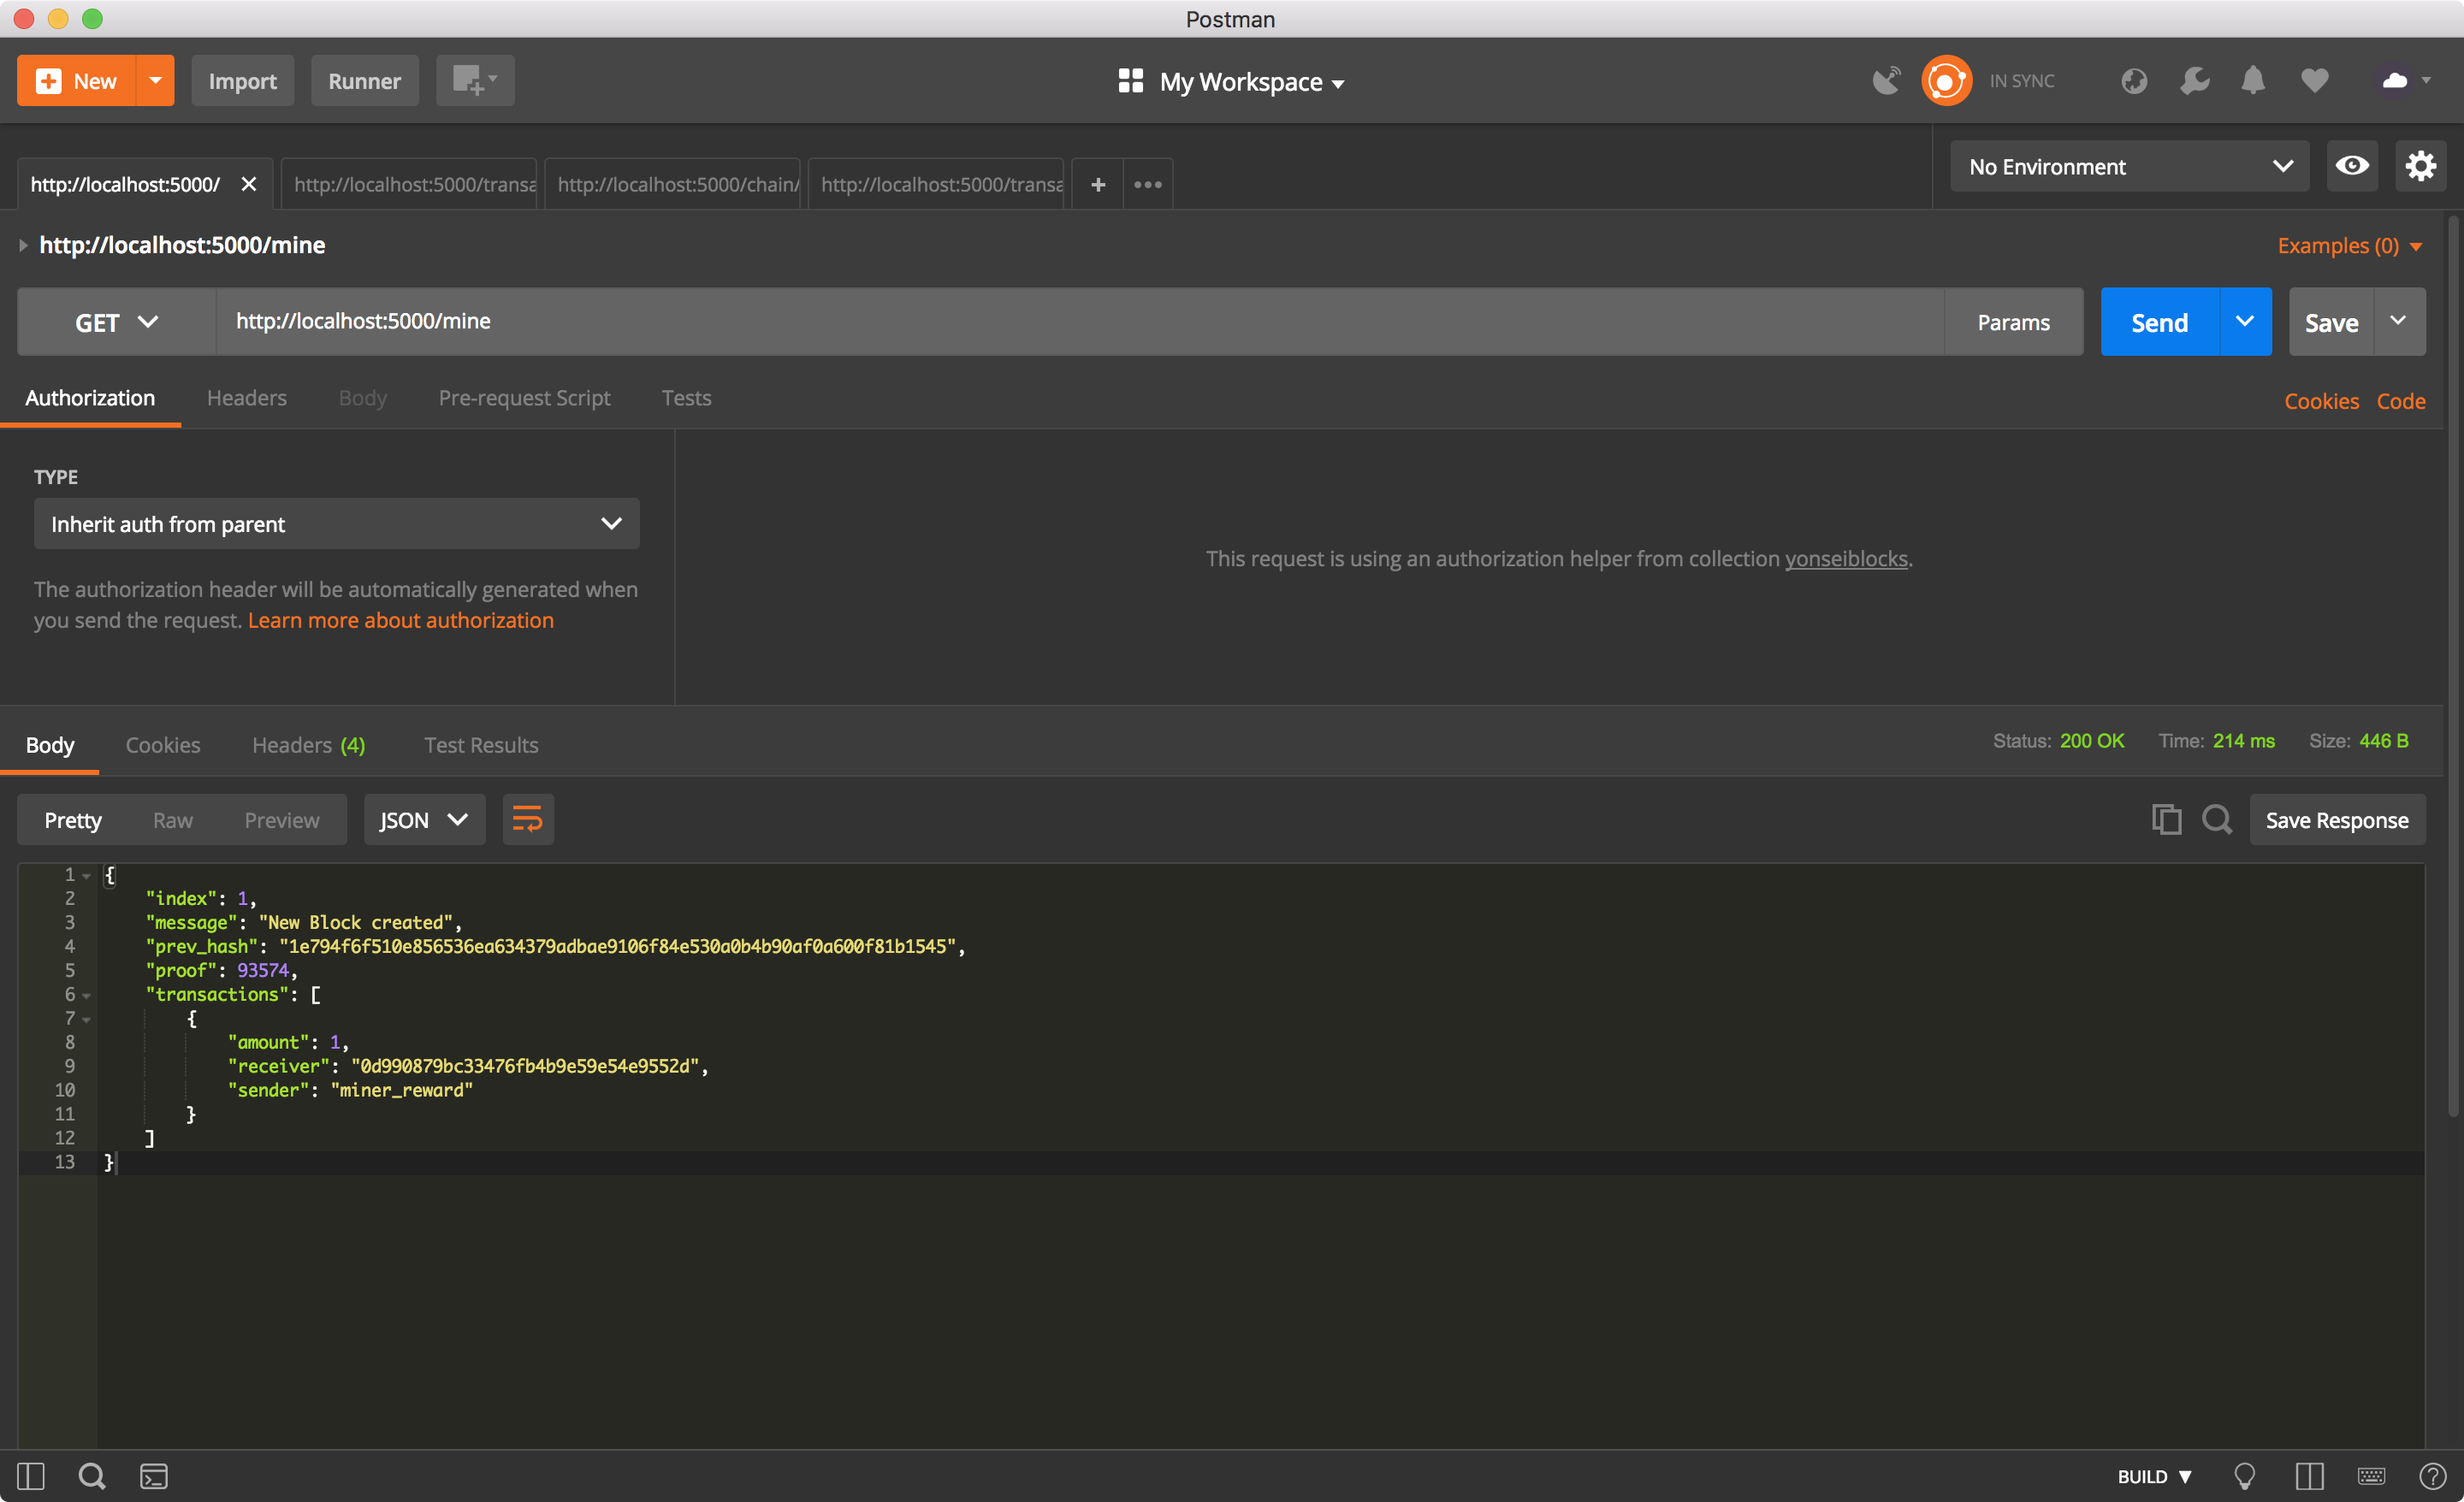Click the orange sync status icon
Image resolution: width=2464 pixels, height=1502 pixels.
pyautogui.click(x=1946, y=81)
